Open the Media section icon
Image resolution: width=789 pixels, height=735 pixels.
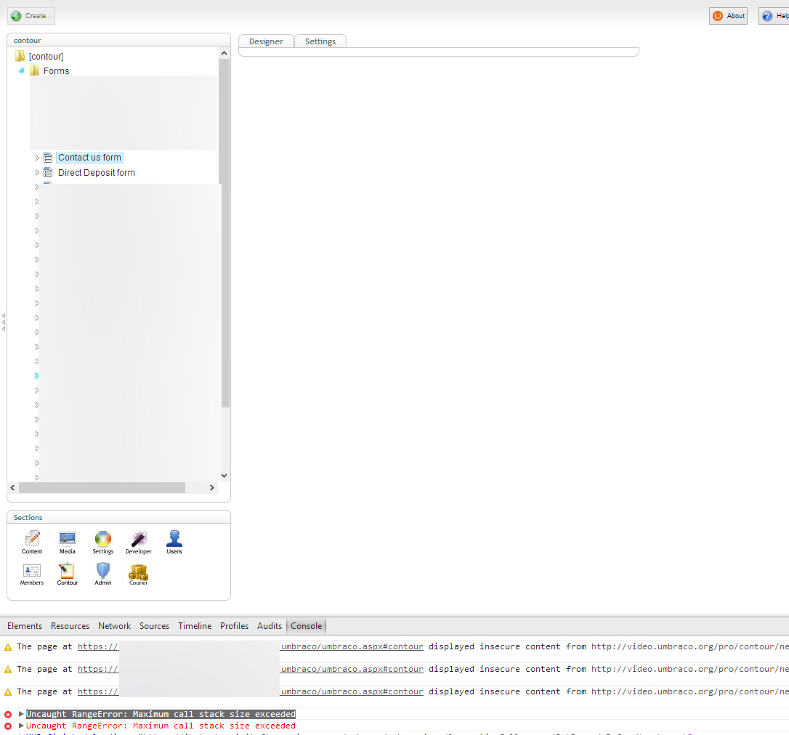pyautogui.click(x=68, y=540)
